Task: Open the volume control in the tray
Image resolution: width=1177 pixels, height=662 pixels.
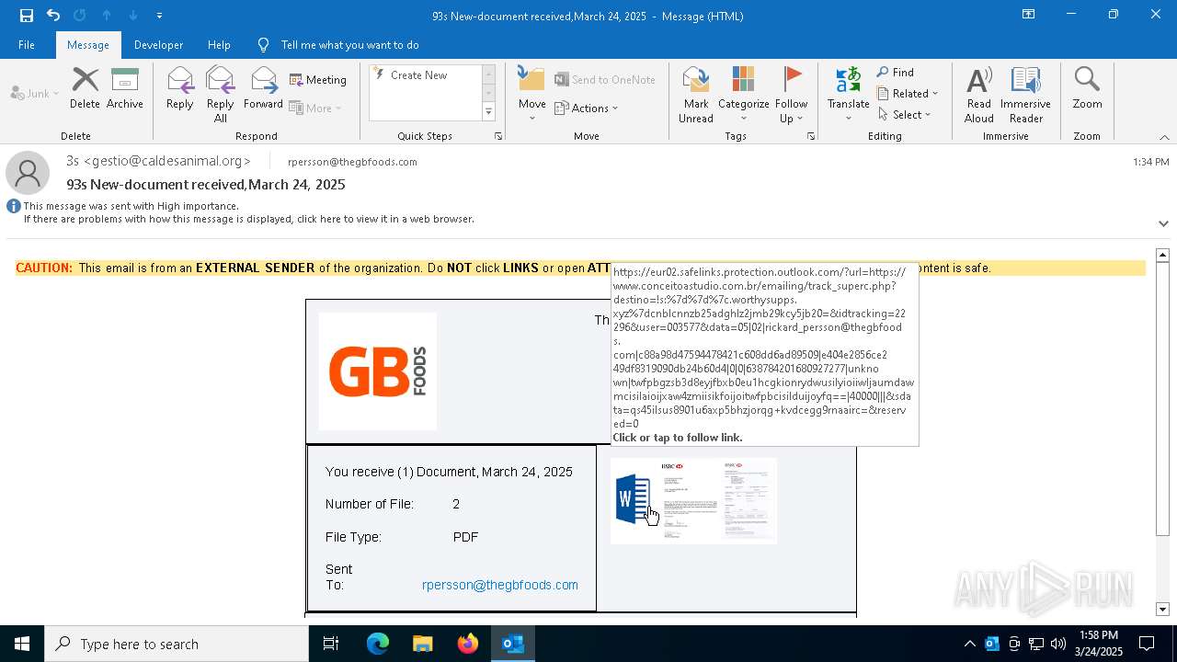Action: click(x=1058, y=644)
